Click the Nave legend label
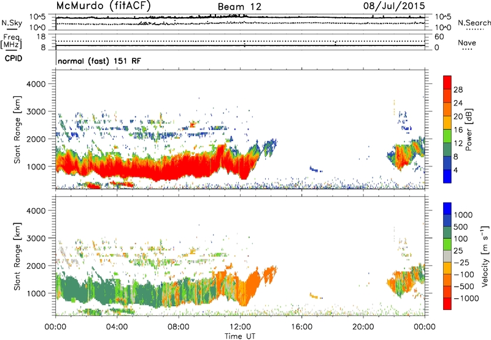The width and height of the screenshot is (491, 340). click(467, 43)
